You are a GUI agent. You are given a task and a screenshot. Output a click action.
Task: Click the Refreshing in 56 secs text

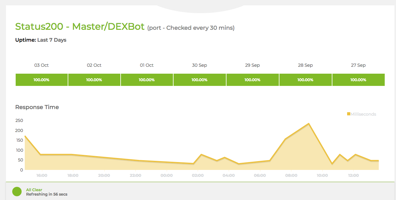47,194
